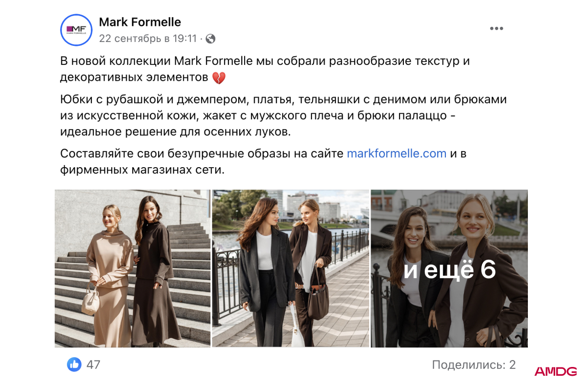
Task: Click the и ещё 6 overlay text
Action: pos(450,270)
